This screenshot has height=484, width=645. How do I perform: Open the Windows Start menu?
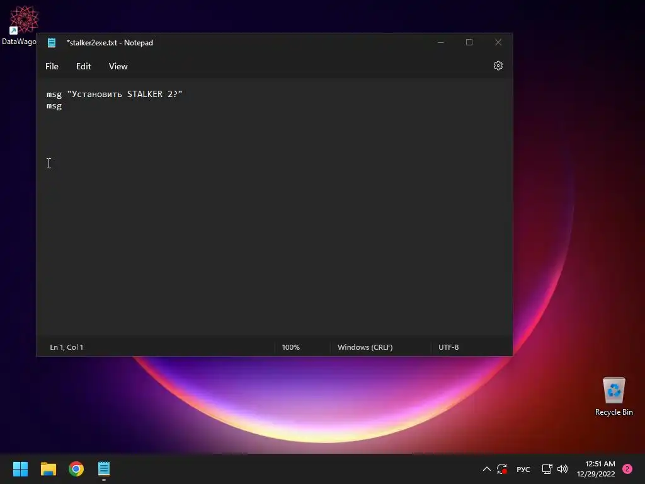(x=20, y=469)
